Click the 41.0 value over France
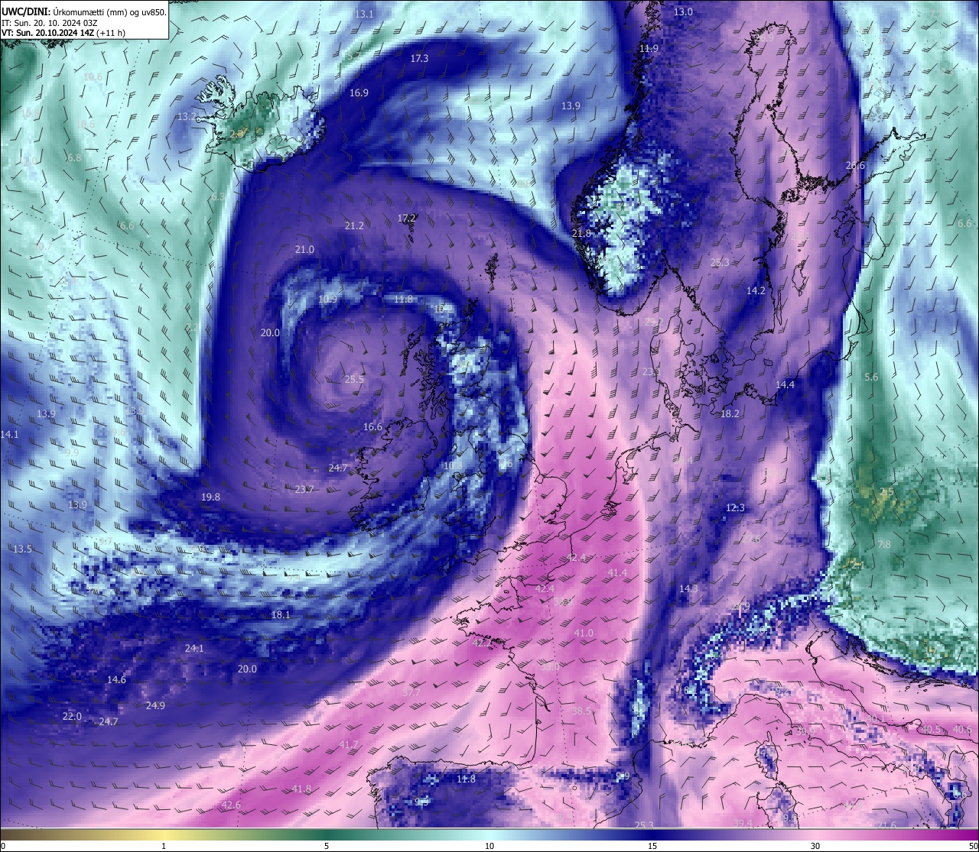This screenshot has width=979, height=852. click(584, 633)
